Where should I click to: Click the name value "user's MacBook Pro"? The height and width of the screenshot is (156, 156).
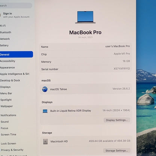pyautogui.click(x=117, y=46)
